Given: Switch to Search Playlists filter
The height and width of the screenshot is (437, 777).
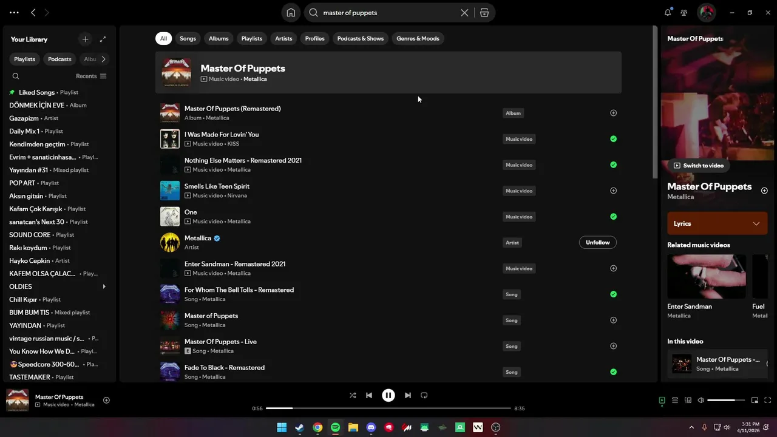Looking at the screenshot, I should (x=252, y=38).
